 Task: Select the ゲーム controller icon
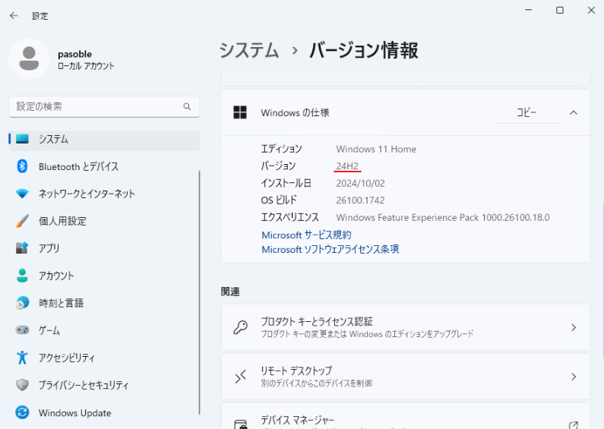tap(23, 330)
